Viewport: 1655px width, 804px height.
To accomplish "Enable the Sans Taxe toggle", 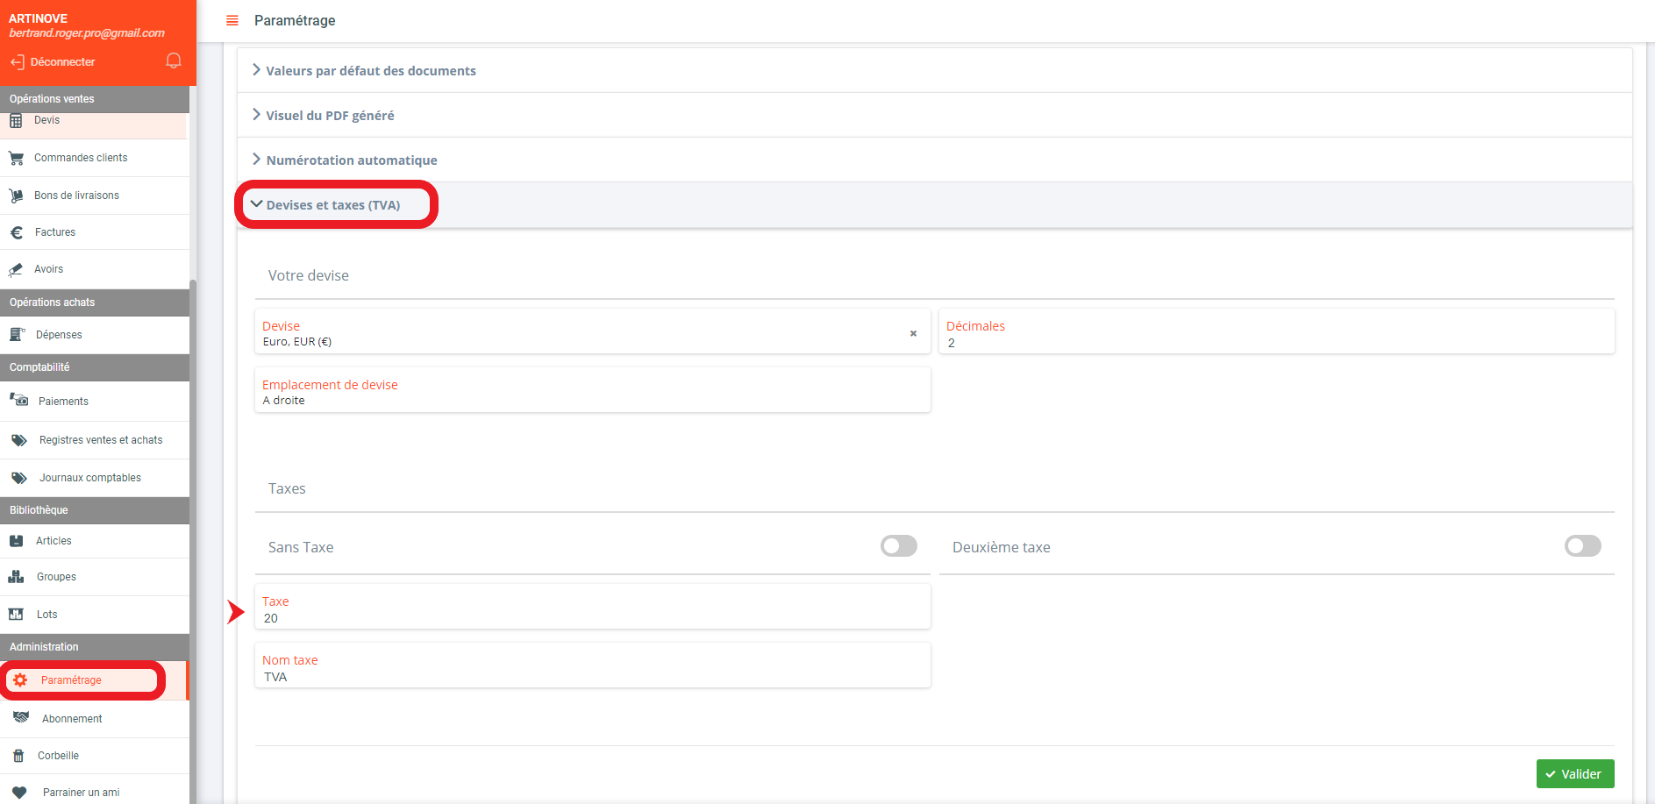I will pos(898,546).
